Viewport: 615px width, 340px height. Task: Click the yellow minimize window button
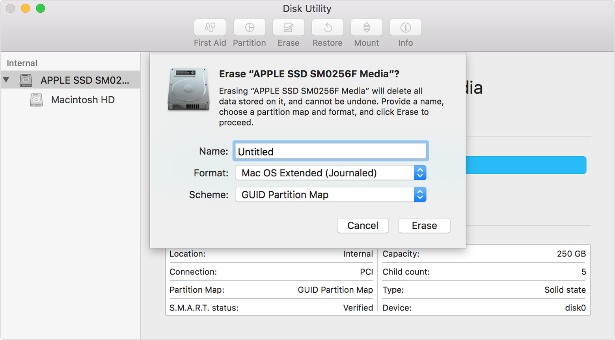tap(26, 8)
